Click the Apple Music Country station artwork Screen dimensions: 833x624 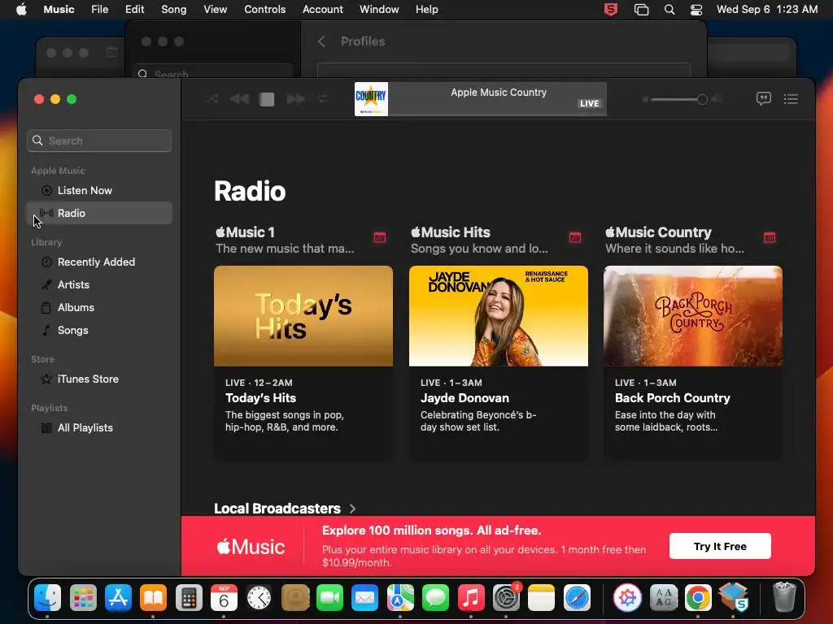(x=371, y=99)
